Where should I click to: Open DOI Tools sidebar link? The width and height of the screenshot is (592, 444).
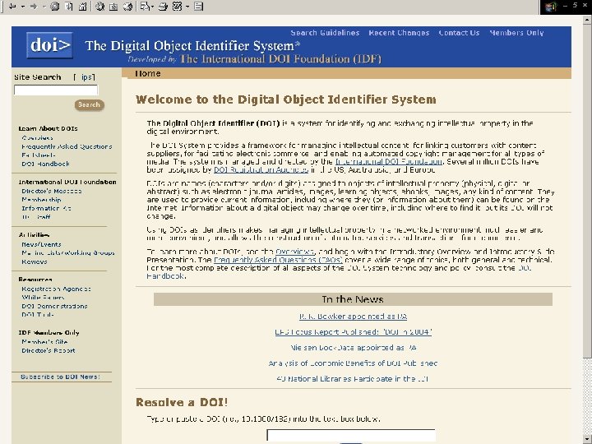coord(37,315)
